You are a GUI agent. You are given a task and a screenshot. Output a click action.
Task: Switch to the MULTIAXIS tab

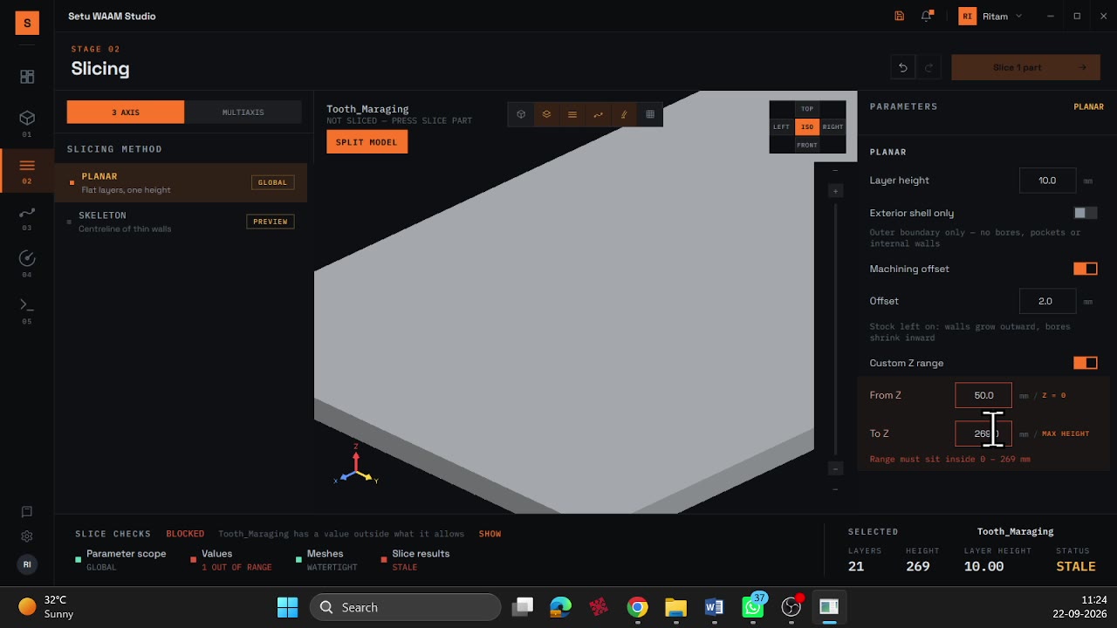(x=243, y=112)
